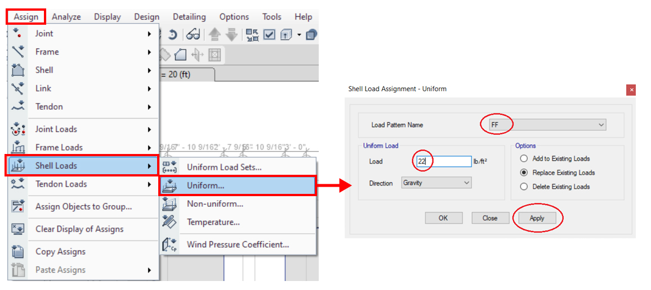
Task: Select the Non-uniform... shell load option
Action: [x=238, y=204]
